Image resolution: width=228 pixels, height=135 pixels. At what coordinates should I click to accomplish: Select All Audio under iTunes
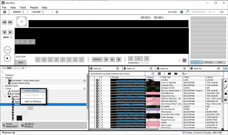(x=15, y=91)
